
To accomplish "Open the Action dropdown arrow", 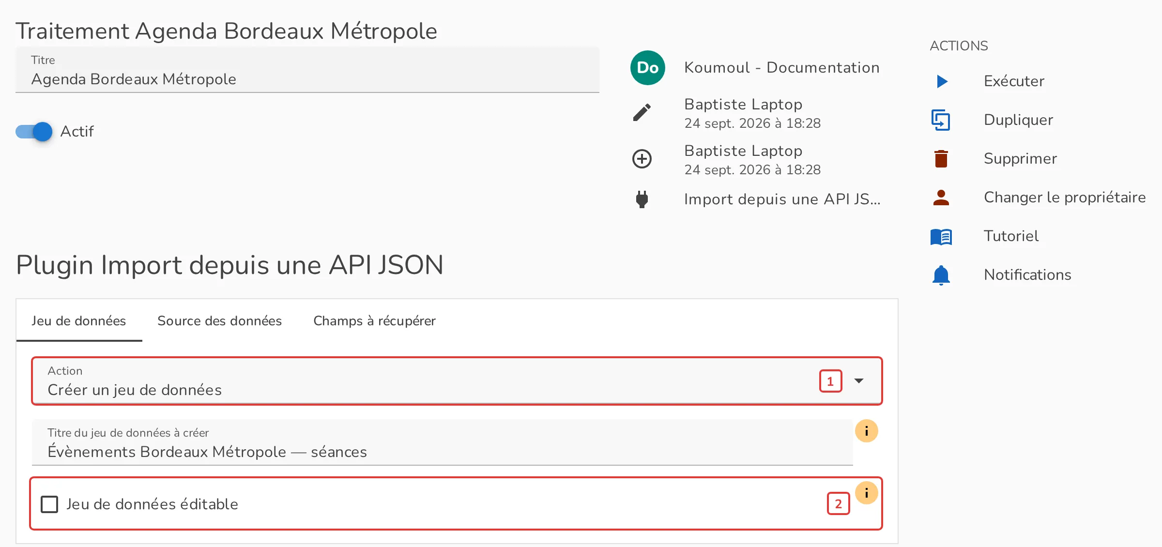I will [859, 381].
